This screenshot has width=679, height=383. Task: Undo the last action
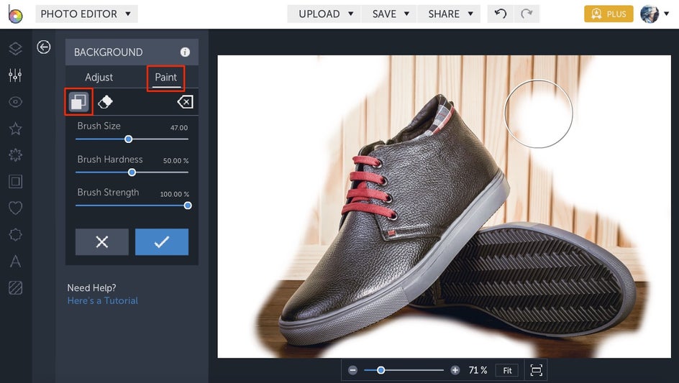click(x=500, y=14)
